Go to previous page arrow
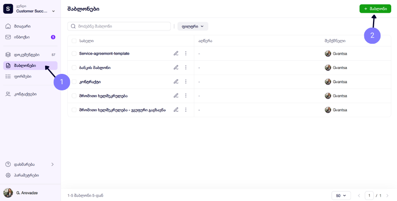The width and height of the screenshot is (397, 201). point(359,196)
